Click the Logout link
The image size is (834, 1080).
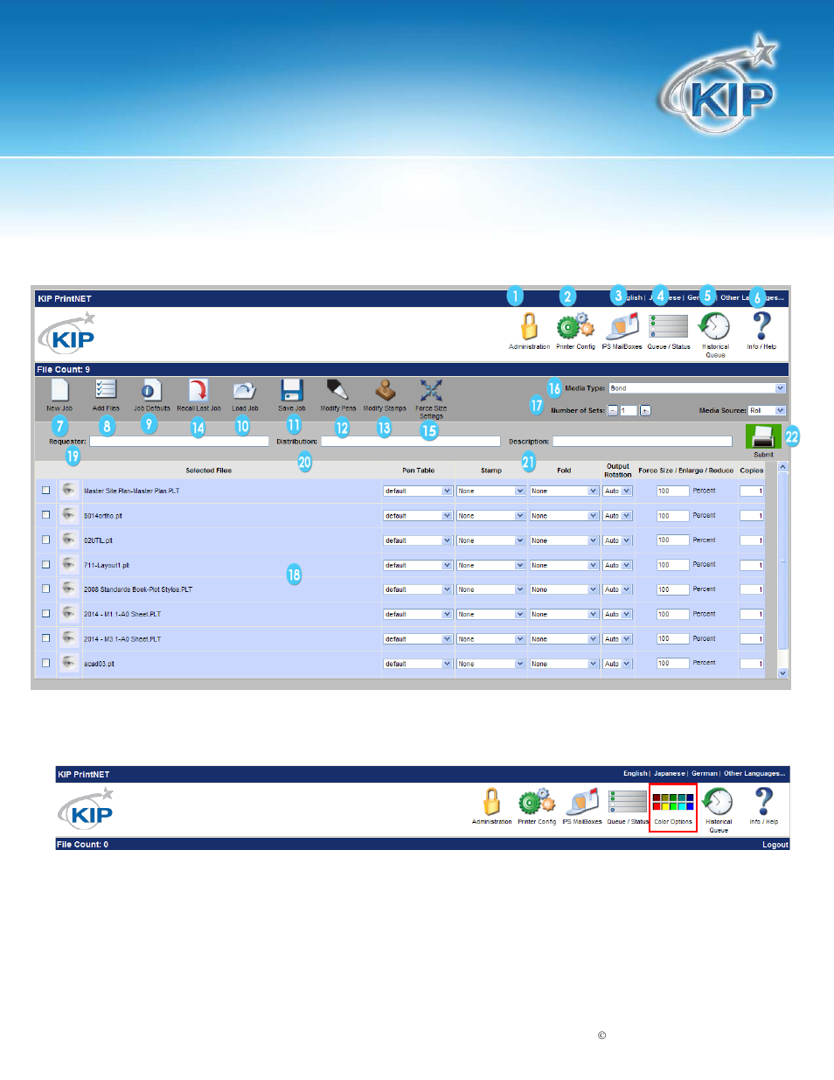pos(775,845)
